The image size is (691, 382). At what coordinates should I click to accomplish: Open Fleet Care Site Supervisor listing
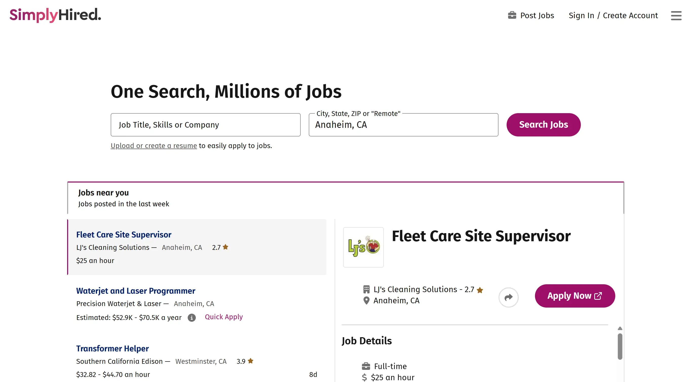point(124,235)
